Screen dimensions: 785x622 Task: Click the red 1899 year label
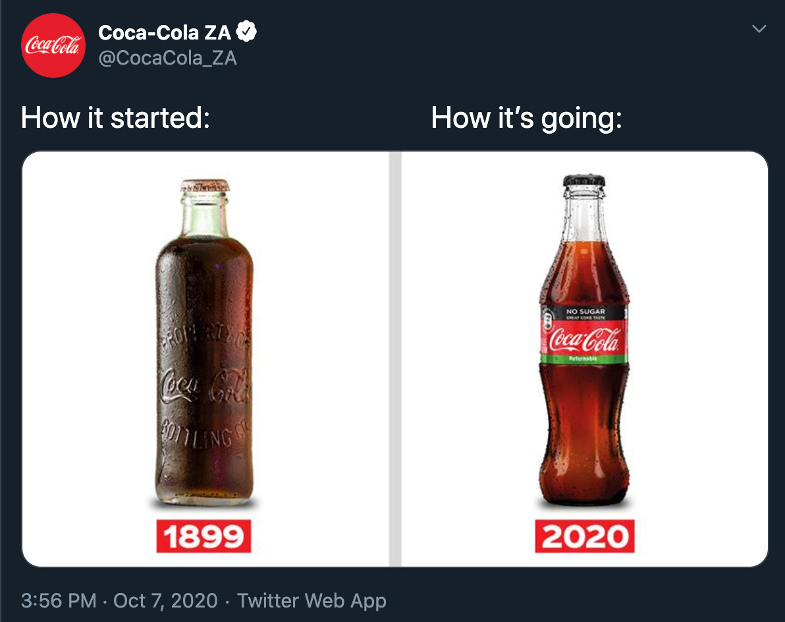203,536
